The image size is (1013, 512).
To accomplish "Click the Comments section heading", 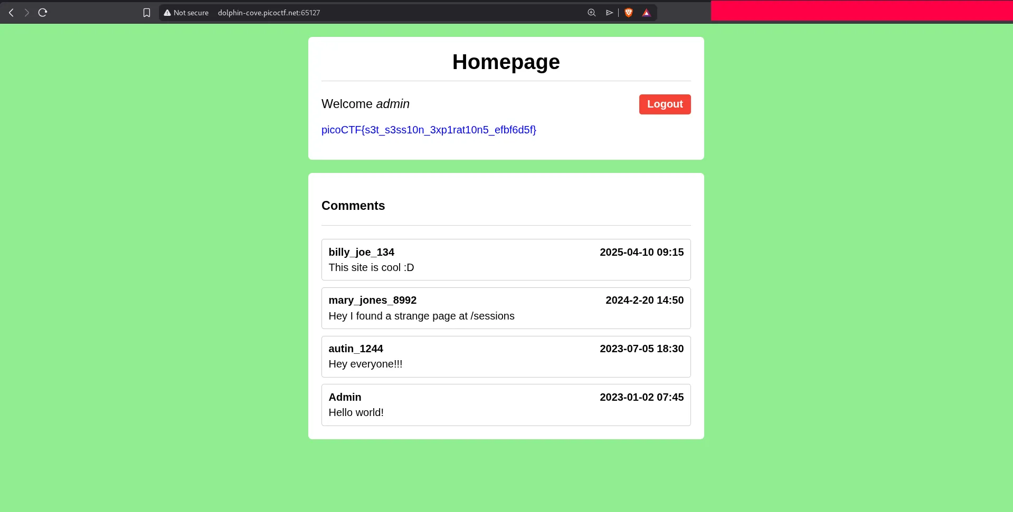I will point(353,206).
